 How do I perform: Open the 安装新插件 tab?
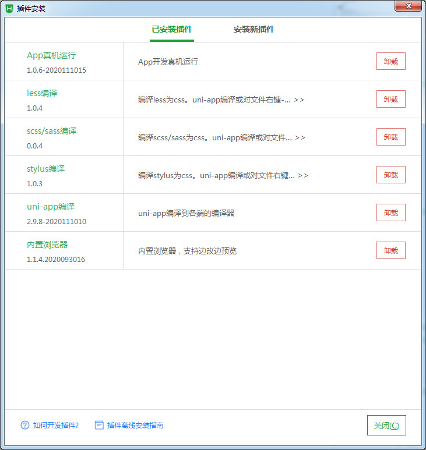pos(254,29)
